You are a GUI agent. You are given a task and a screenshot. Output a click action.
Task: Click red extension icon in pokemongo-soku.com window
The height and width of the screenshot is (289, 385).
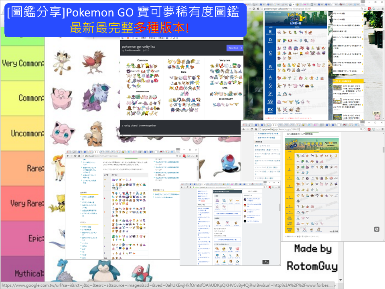[x=369, y=8]
